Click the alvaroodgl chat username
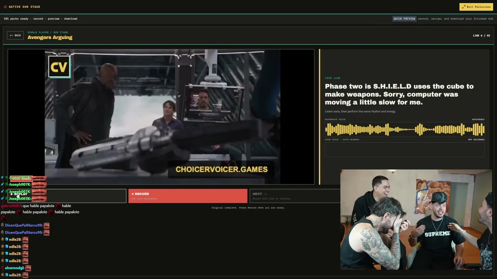This screenshot has width=497, height=279. pos(14,268)
